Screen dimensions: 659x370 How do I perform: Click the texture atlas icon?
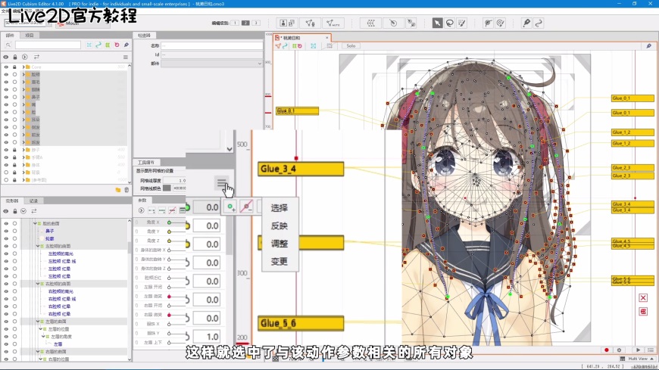pyautogui.click(x=287, y=23)
